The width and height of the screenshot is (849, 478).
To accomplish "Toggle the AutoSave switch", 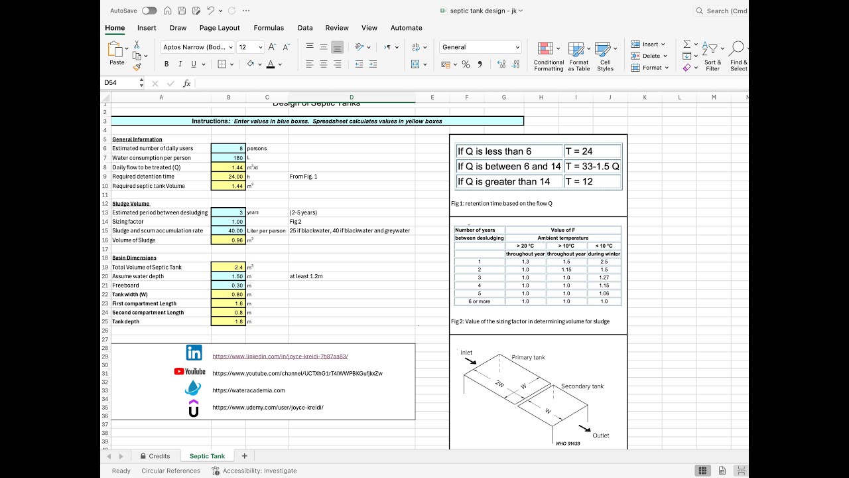I will point(149,11).
